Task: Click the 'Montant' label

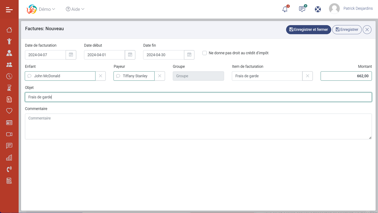Action: [365, 67]
